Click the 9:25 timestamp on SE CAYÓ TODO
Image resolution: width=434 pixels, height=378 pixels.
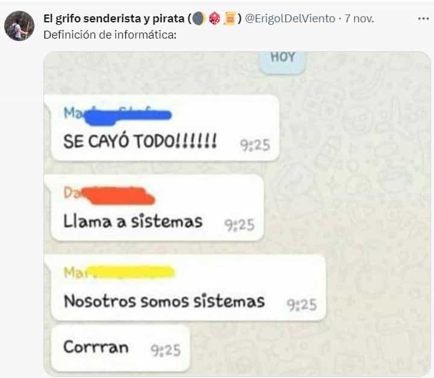[254, 145]
